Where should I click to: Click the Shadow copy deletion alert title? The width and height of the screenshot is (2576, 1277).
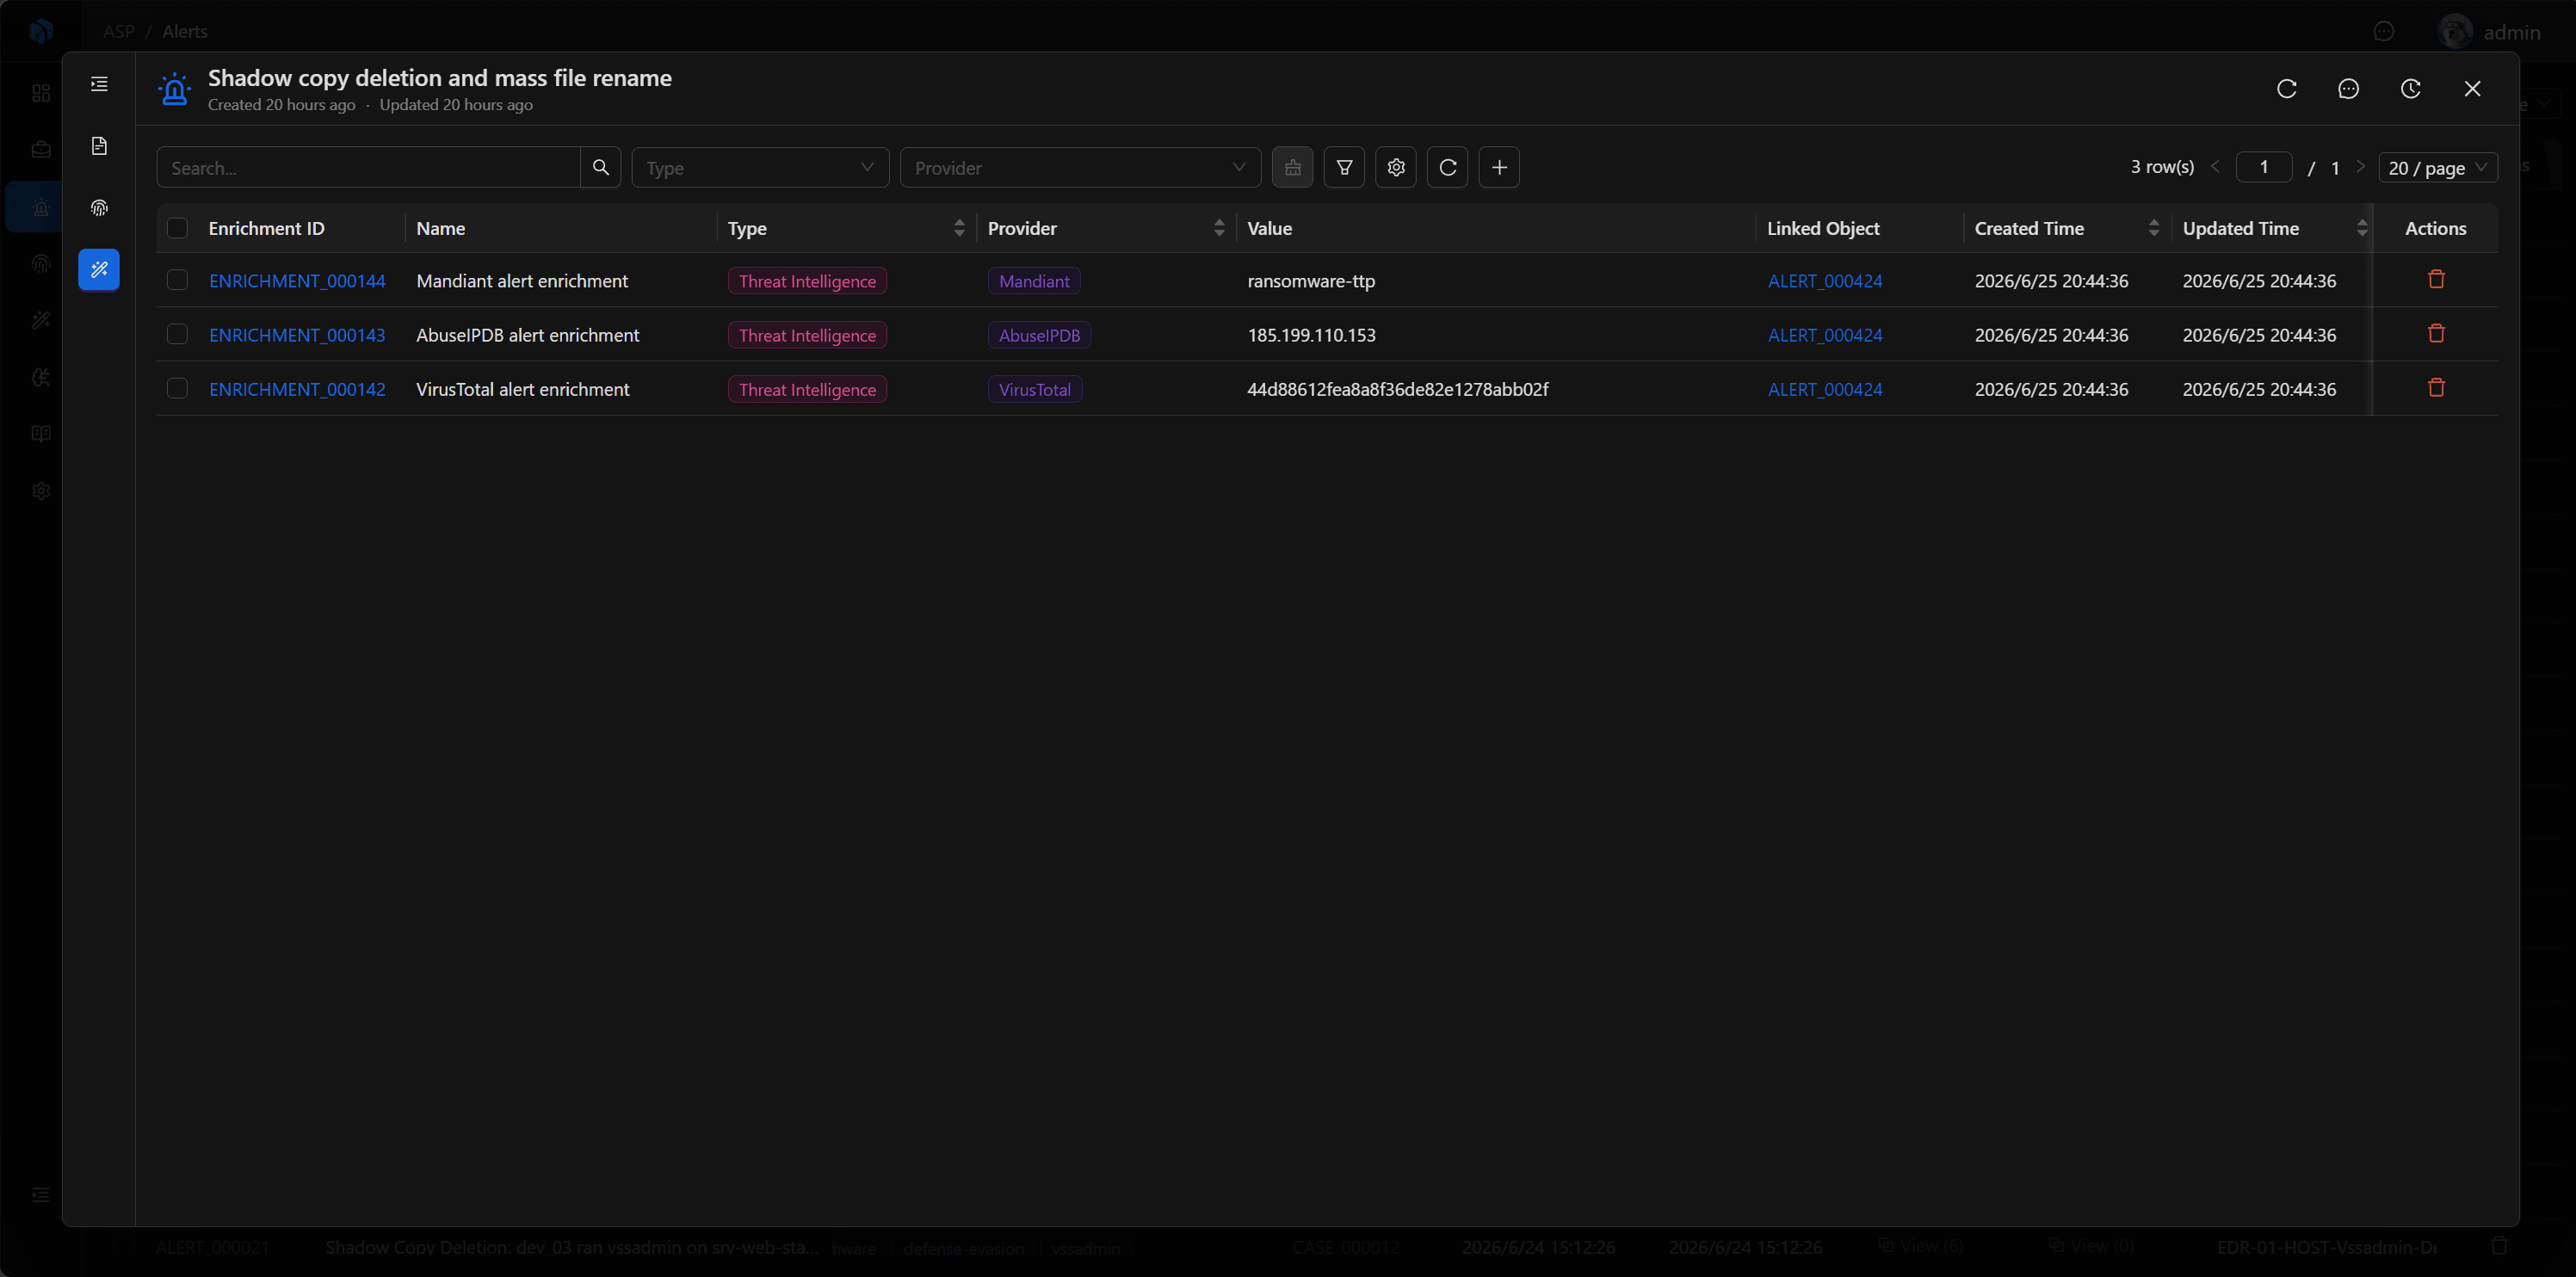pos(440,78)
